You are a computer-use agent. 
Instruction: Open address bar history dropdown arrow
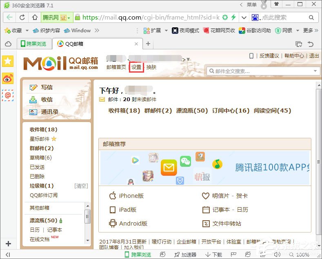click(x=244, y=18)
